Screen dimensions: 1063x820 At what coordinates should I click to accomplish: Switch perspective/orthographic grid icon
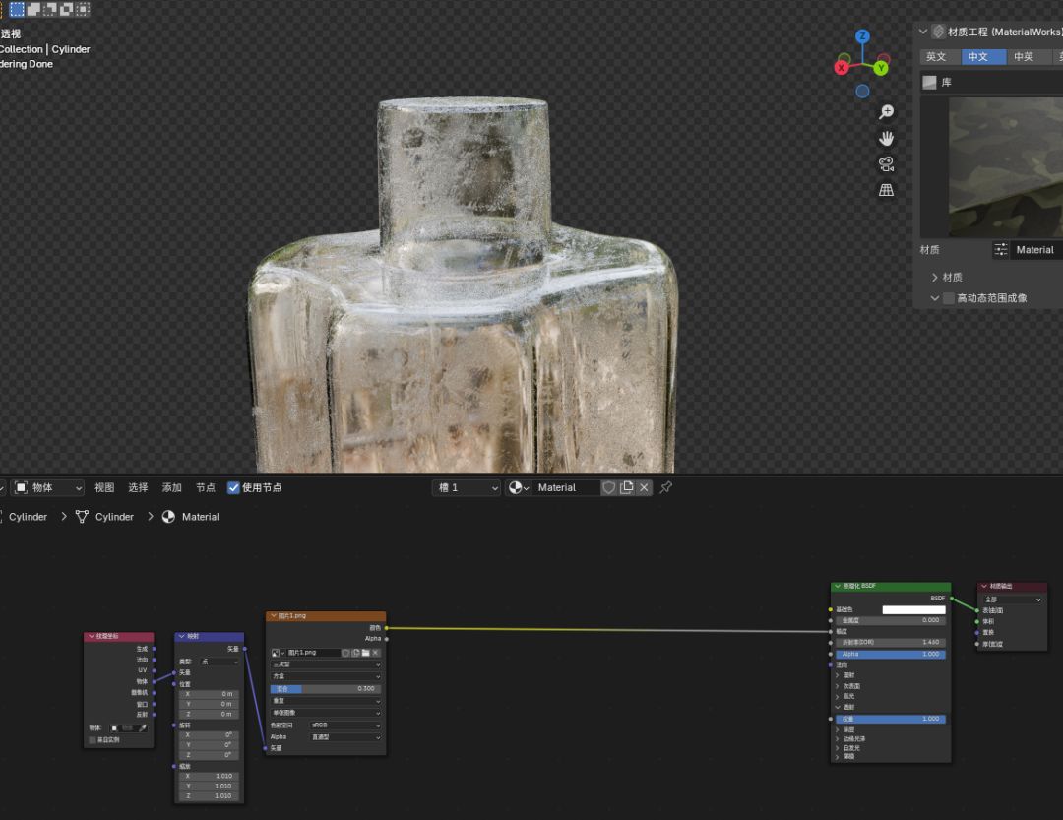point(886,190)
